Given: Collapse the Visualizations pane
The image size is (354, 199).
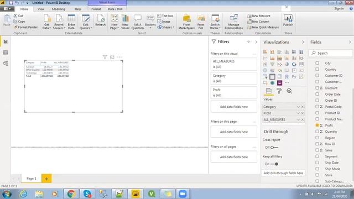Looking at the screenshot, I should pyautogui.click(x=303, y=42).
